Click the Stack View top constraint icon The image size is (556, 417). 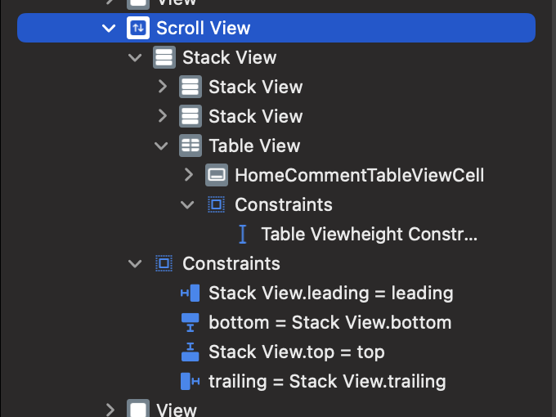[190, 352]
